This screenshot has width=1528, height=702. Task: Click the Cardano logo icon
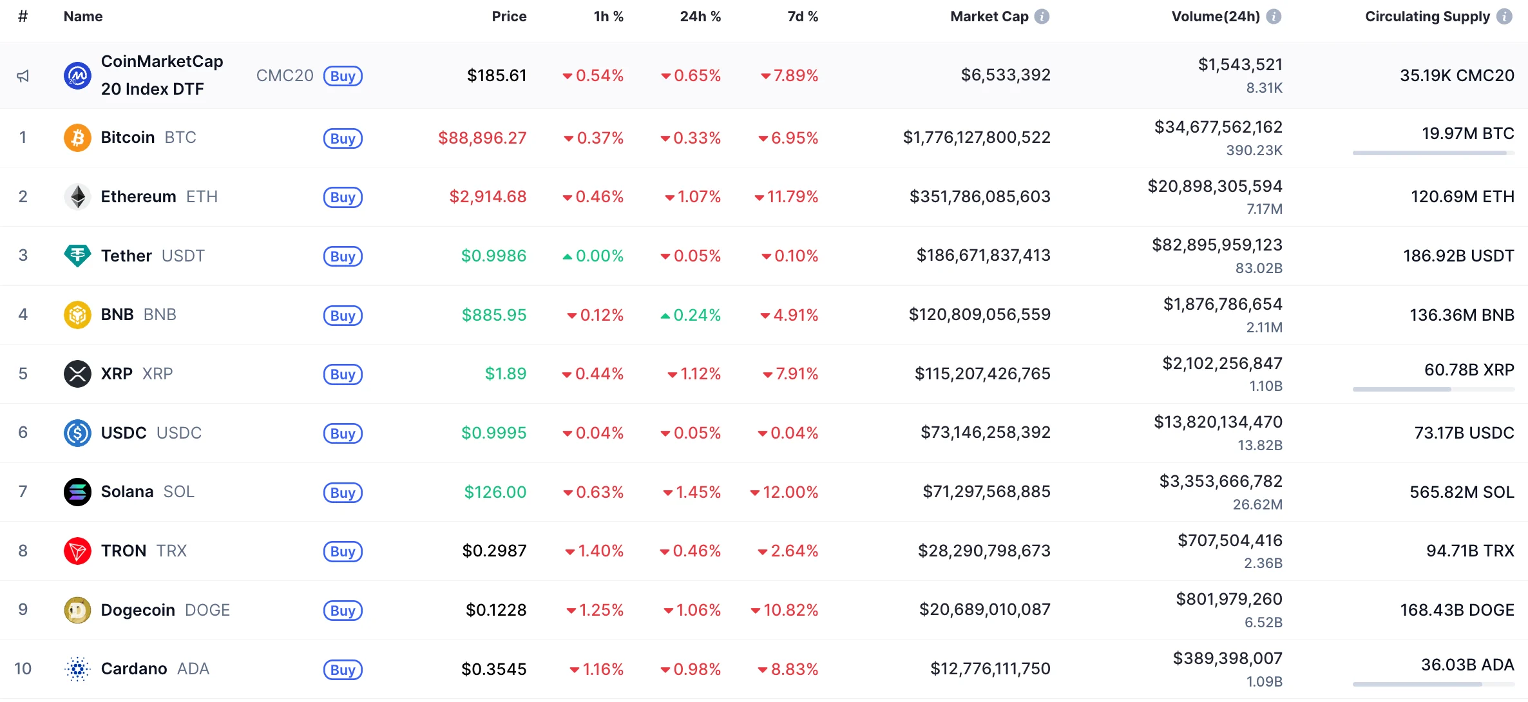point(77,669)
